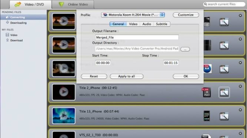Play the first video thumbnail
The height and width of the screenshot is (138, 247).
tap(64, 21)
